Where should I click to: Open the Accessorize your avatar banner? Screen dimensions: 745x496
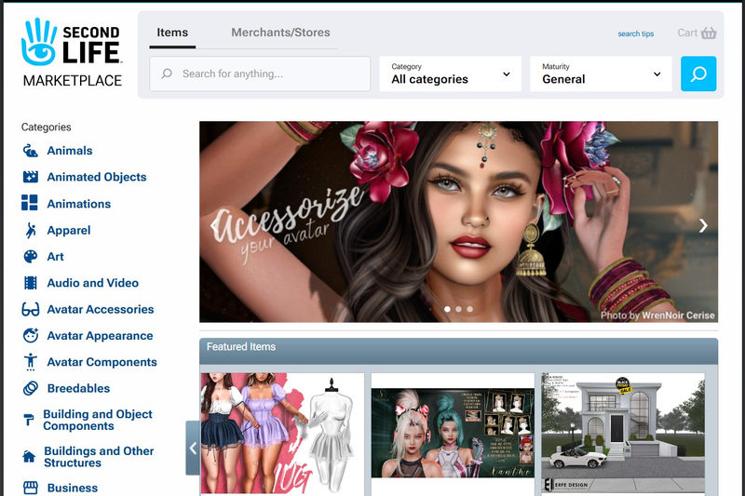pos(458,221)
